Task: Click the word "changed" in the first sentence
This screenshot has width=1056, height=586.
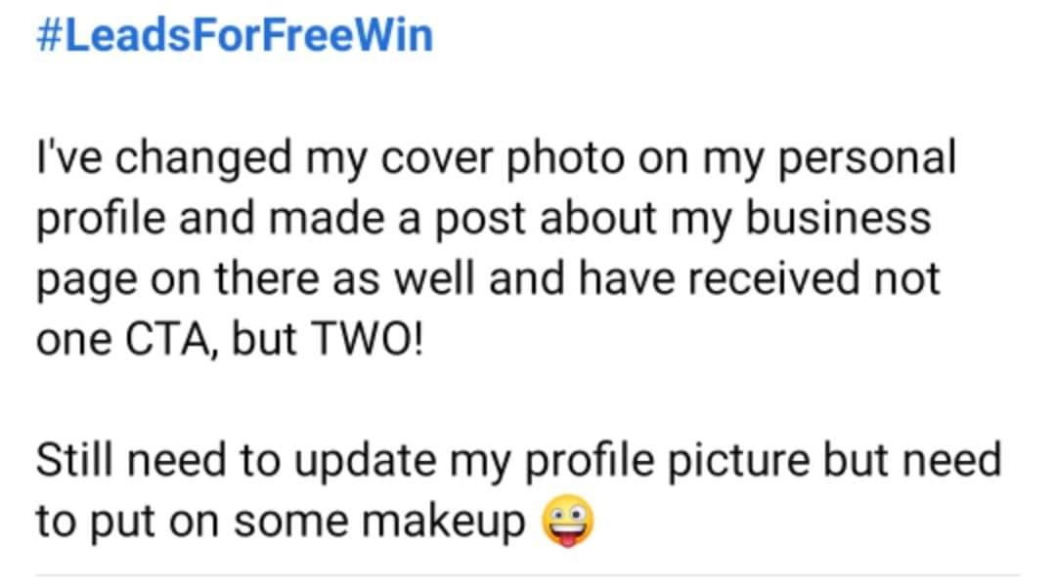Action: [x=203, y=159]
